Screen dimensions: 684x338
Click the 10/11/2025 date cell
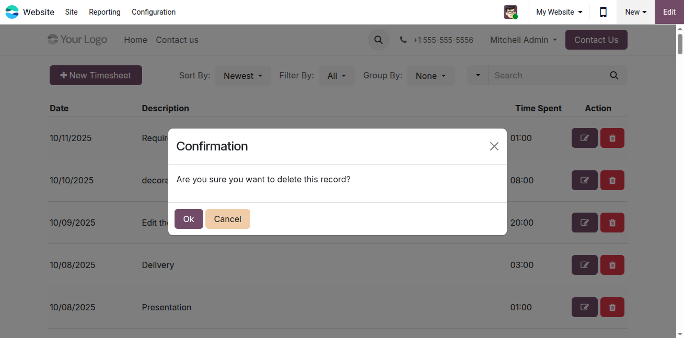pos(71,138)
